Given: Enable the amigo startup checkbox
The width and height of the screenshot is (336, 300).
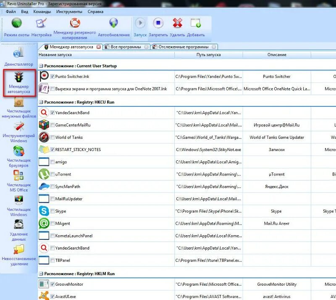Looking at the screenshot, I should pos(52,162).
